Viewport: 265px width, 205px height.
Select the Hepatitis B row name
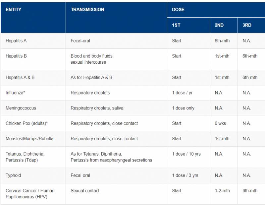point(16,56)
